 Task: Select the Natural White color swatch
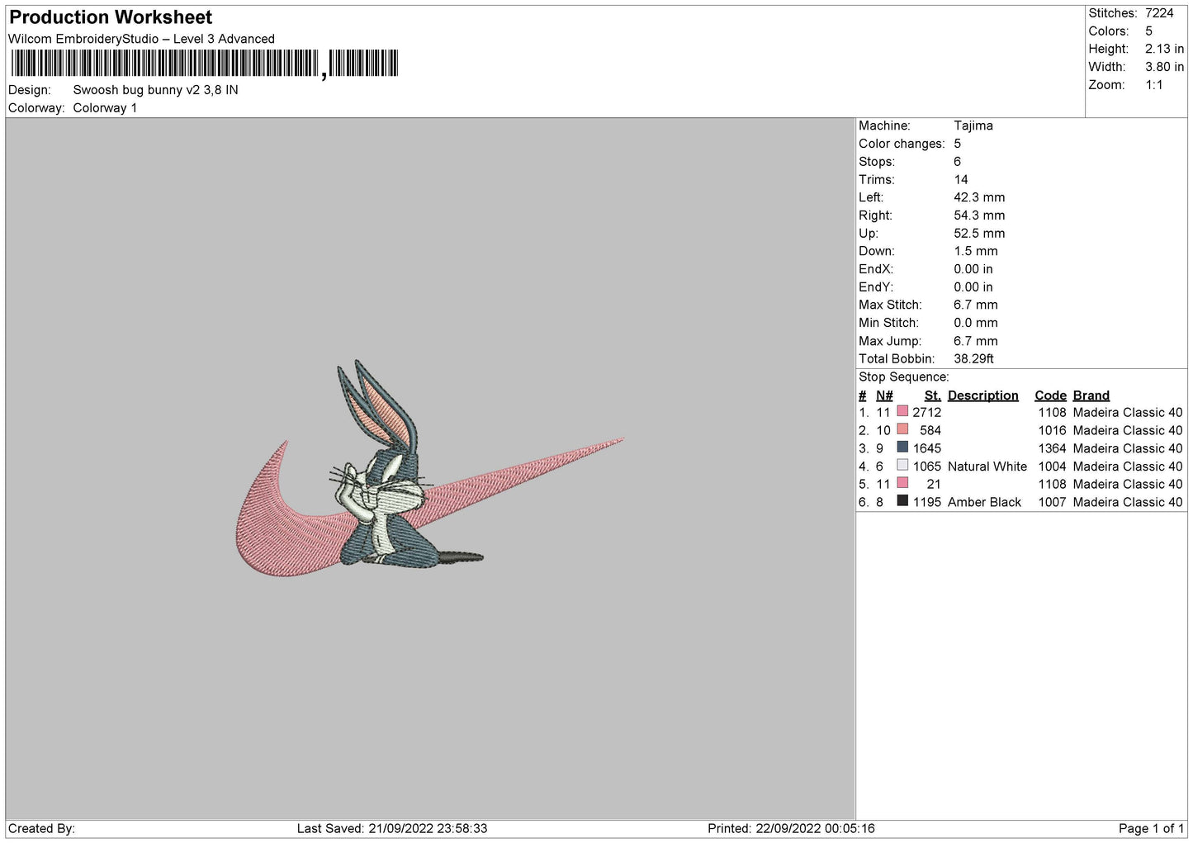pos(902,466)
